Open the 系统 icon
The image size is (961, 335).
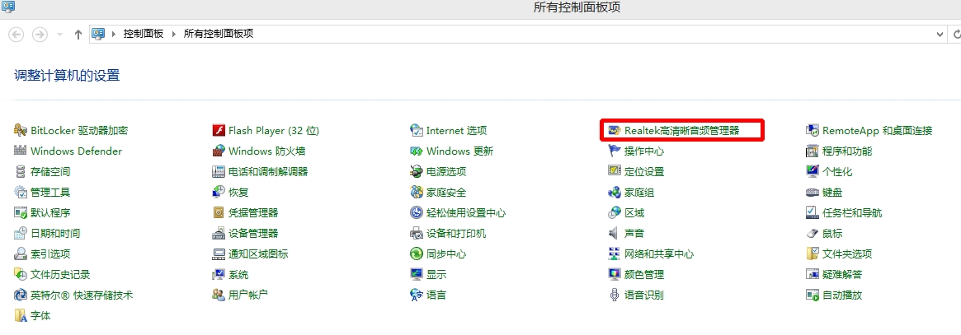click(219, 275)
